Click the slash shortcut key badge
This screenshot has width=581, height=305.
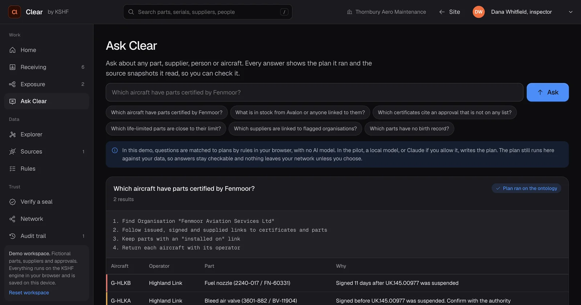(x=284, y=12)
